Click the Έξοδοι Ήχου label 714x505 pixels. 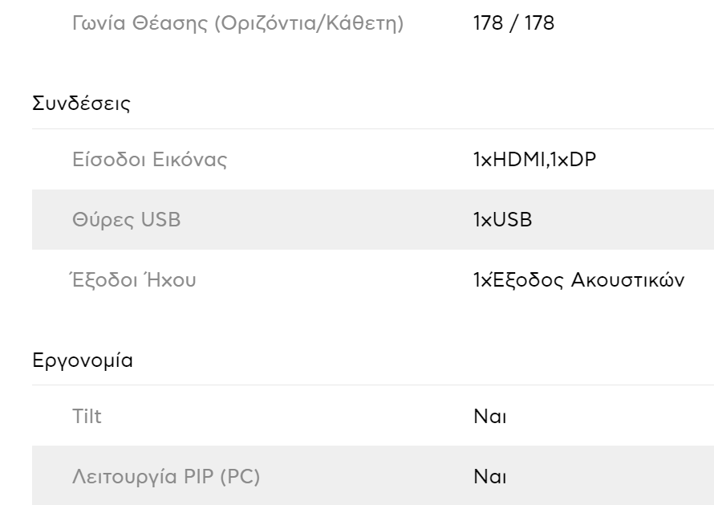point(134,281)
